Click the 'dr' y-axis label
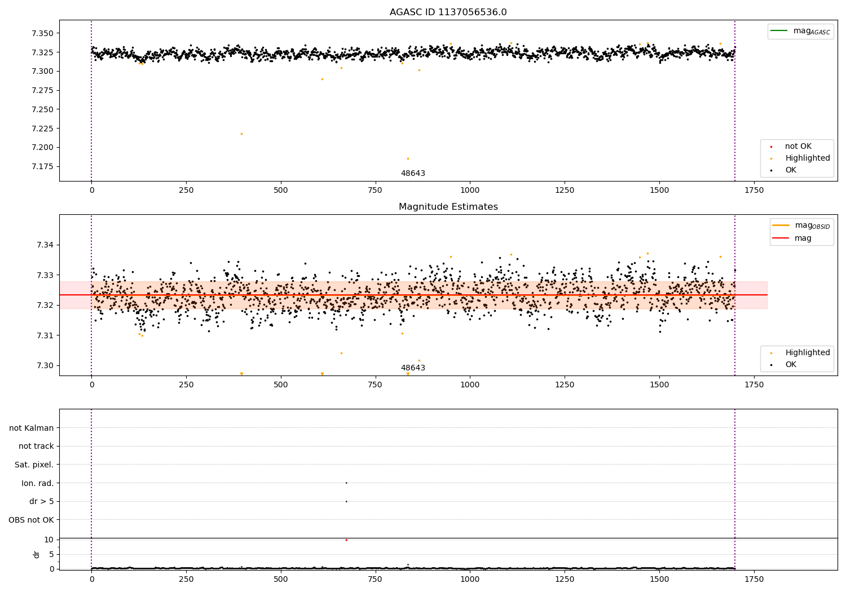 (x=37, y=554)
